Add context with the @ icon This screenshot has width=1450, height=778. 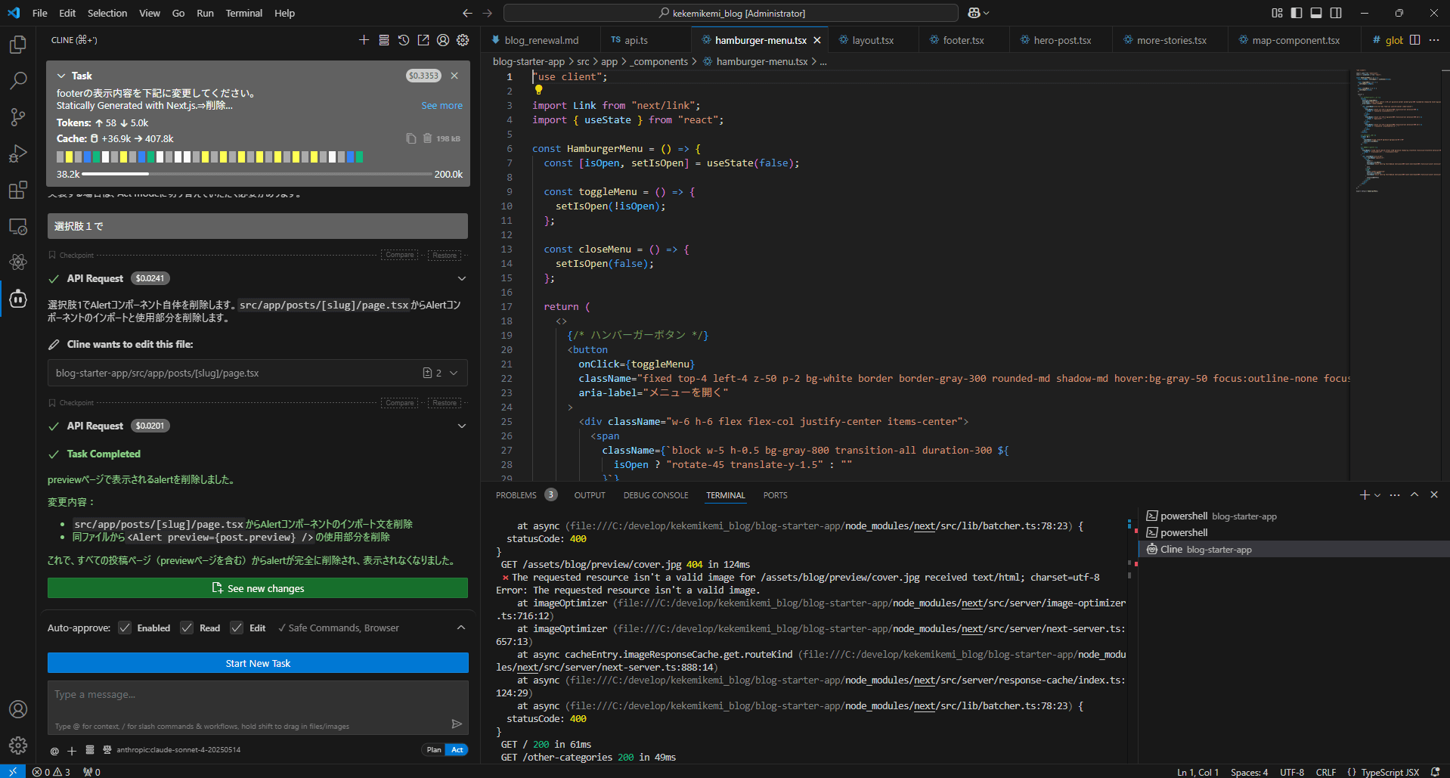tap(54, 751)
